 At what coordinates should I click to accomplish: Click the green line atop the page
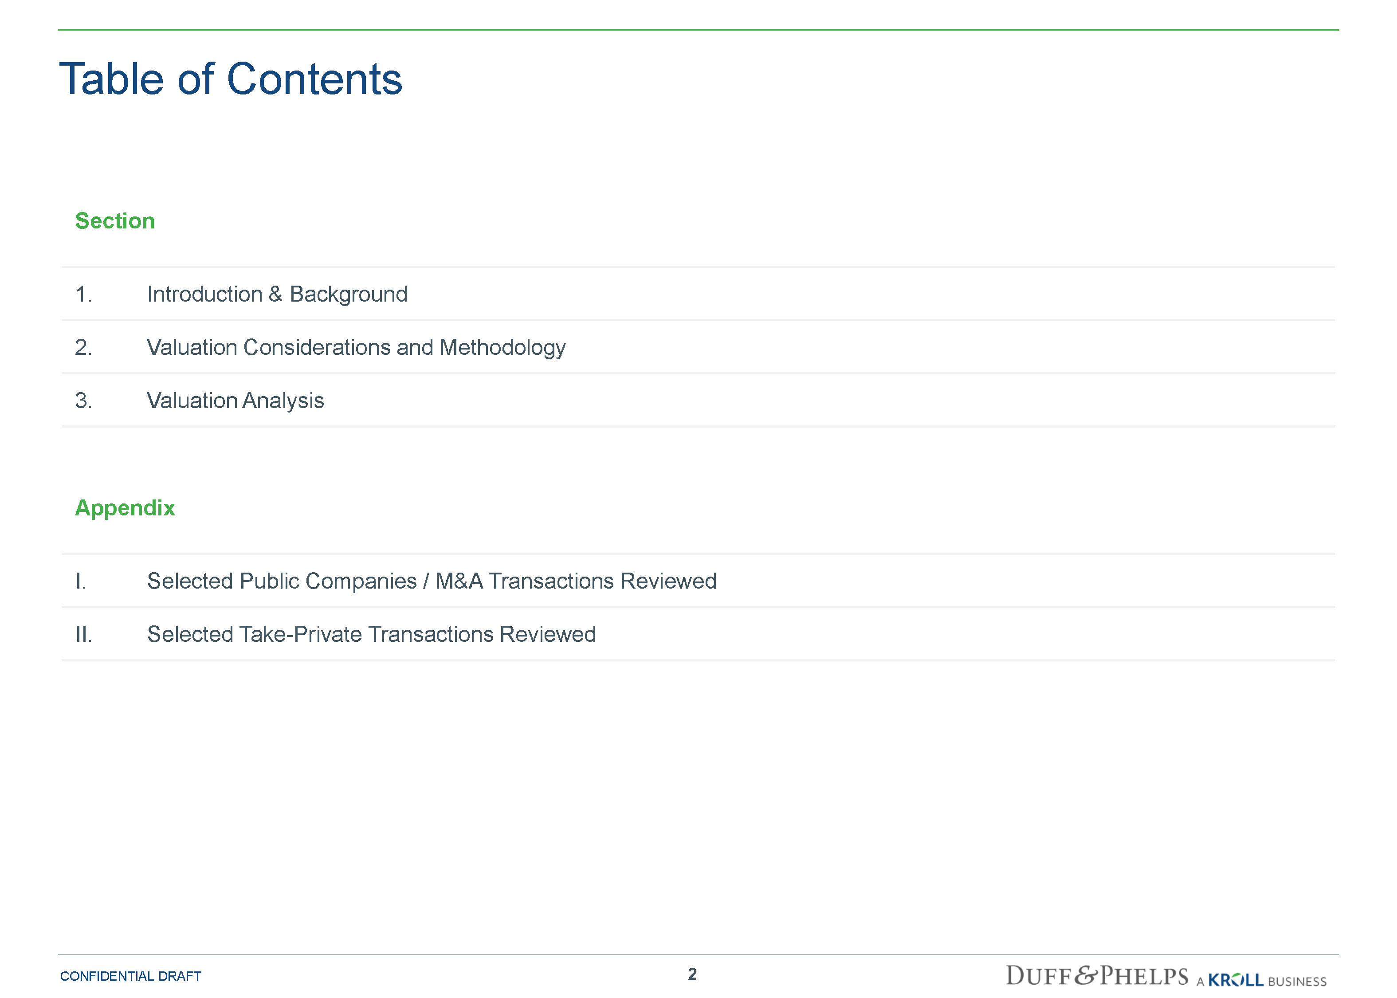click(x=698, y=30)
